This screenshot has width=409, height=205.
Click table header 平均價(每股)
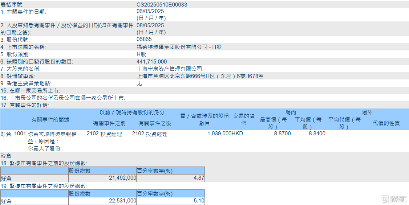pyautogui.click(x=308, y=123)
